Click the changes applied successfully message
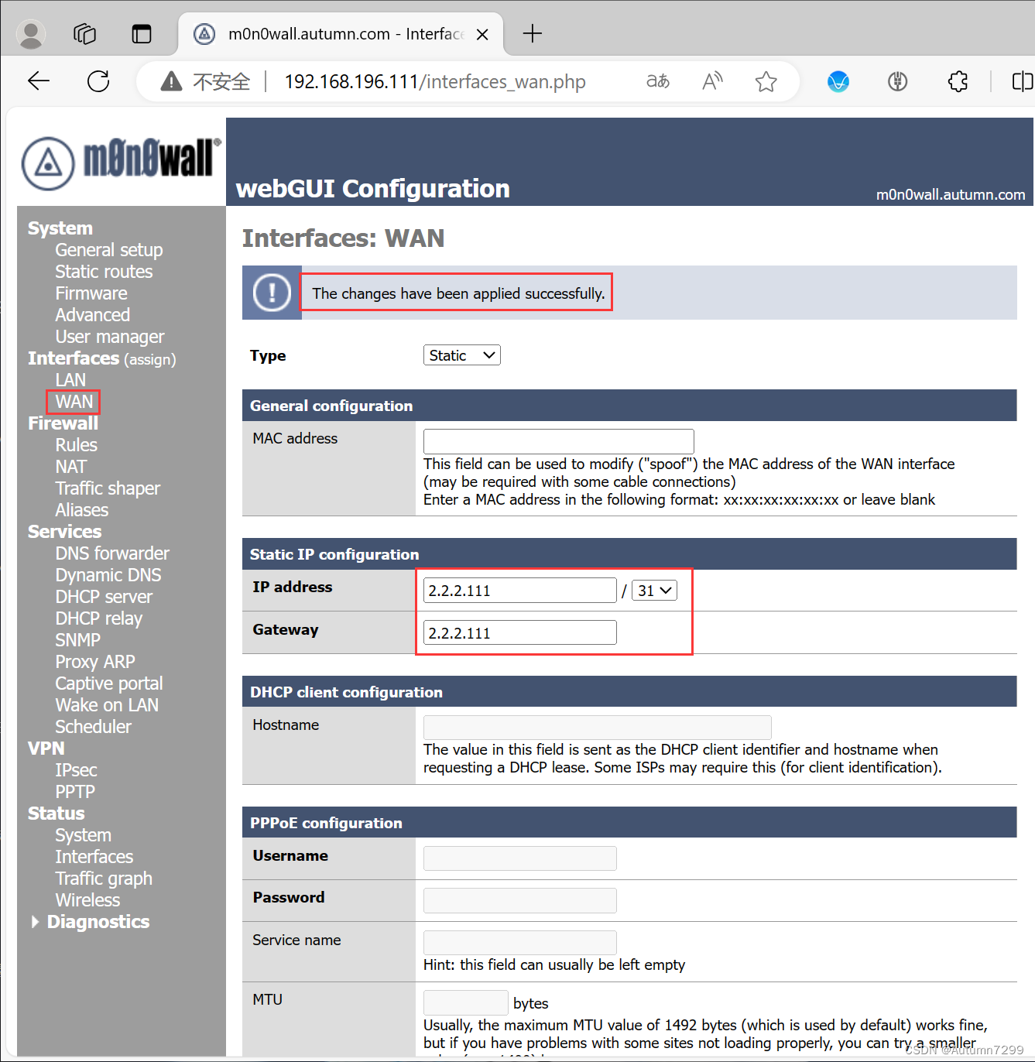 coord(458,293)
